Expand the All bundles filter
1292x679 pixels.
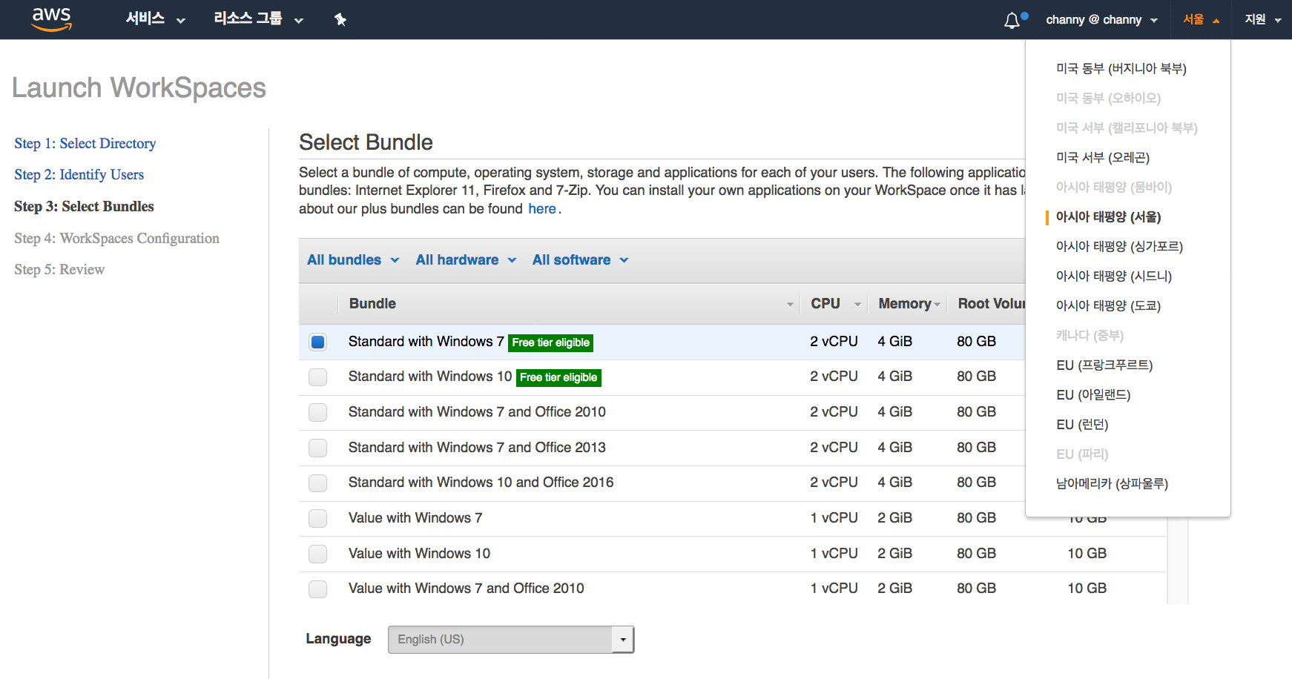click(353, 260)
